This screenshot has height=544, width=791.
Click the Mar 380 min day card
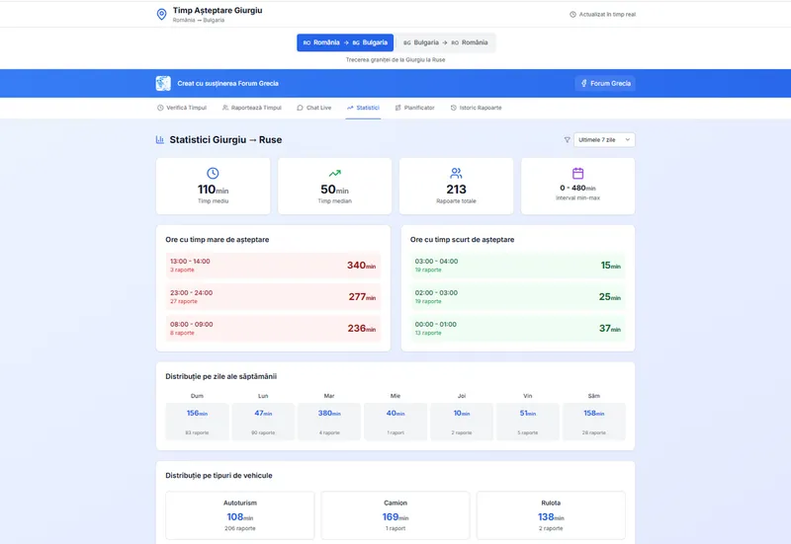pos(329,421)
